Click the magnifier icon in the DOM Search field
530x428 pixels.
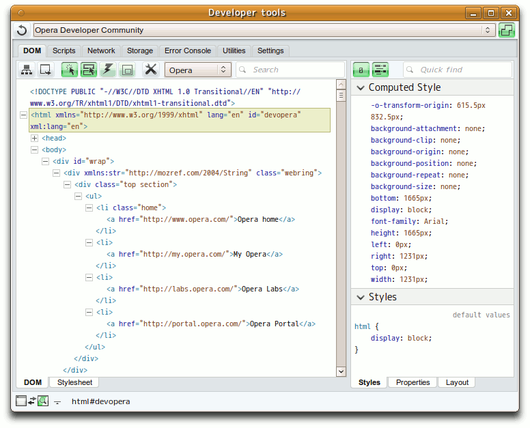242,70
